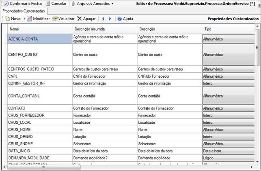Select the CONTA_CONTABIL name cell

(x=40, y=96)
